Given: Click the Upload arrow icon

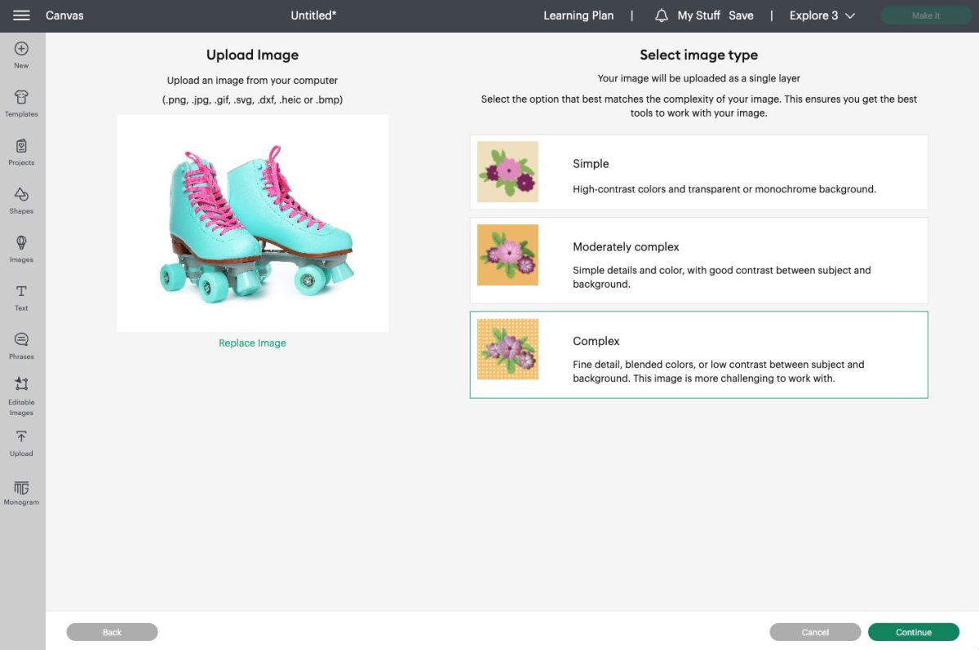Looking at the screenshot, I should pyautogui.click(x=21, y=437).
